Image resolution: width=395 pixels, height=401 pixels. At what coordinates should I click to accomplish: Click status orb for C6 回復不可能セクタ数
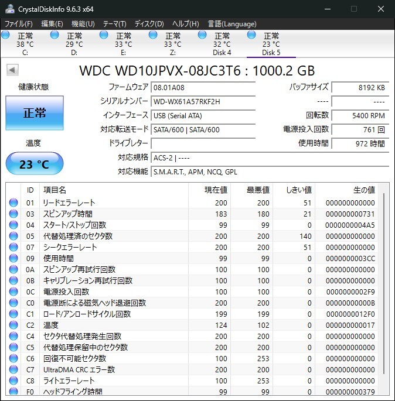click(13, 358)
